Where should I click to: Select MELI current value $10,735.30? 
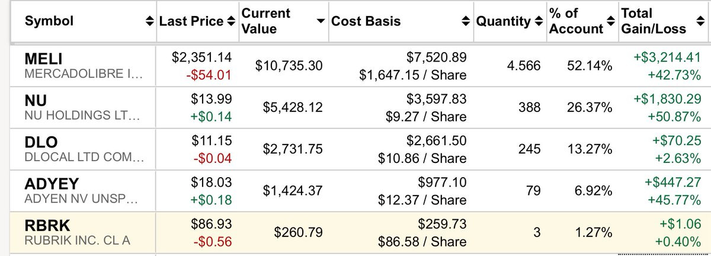pyautogui.click(x=289, y=66)
